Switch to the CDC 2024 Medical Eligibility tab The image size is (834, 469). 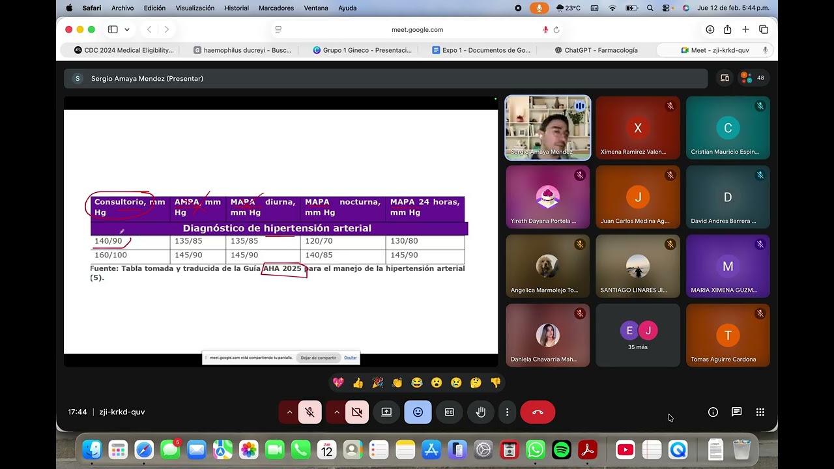[124, 50]
